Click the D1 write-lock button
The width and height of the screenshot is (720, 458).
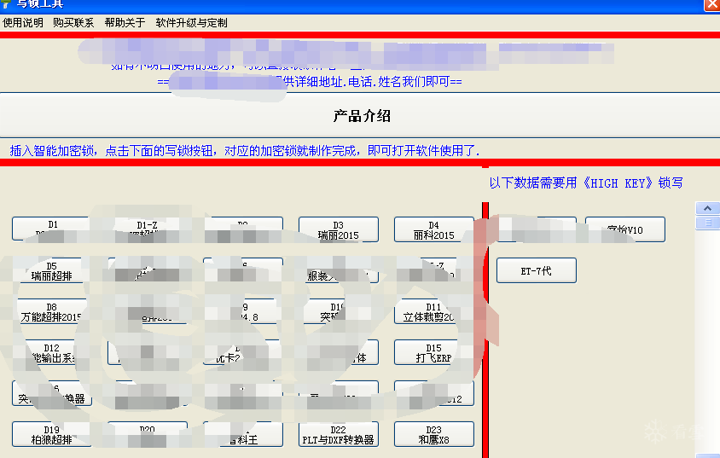click(x=51, y=229)
